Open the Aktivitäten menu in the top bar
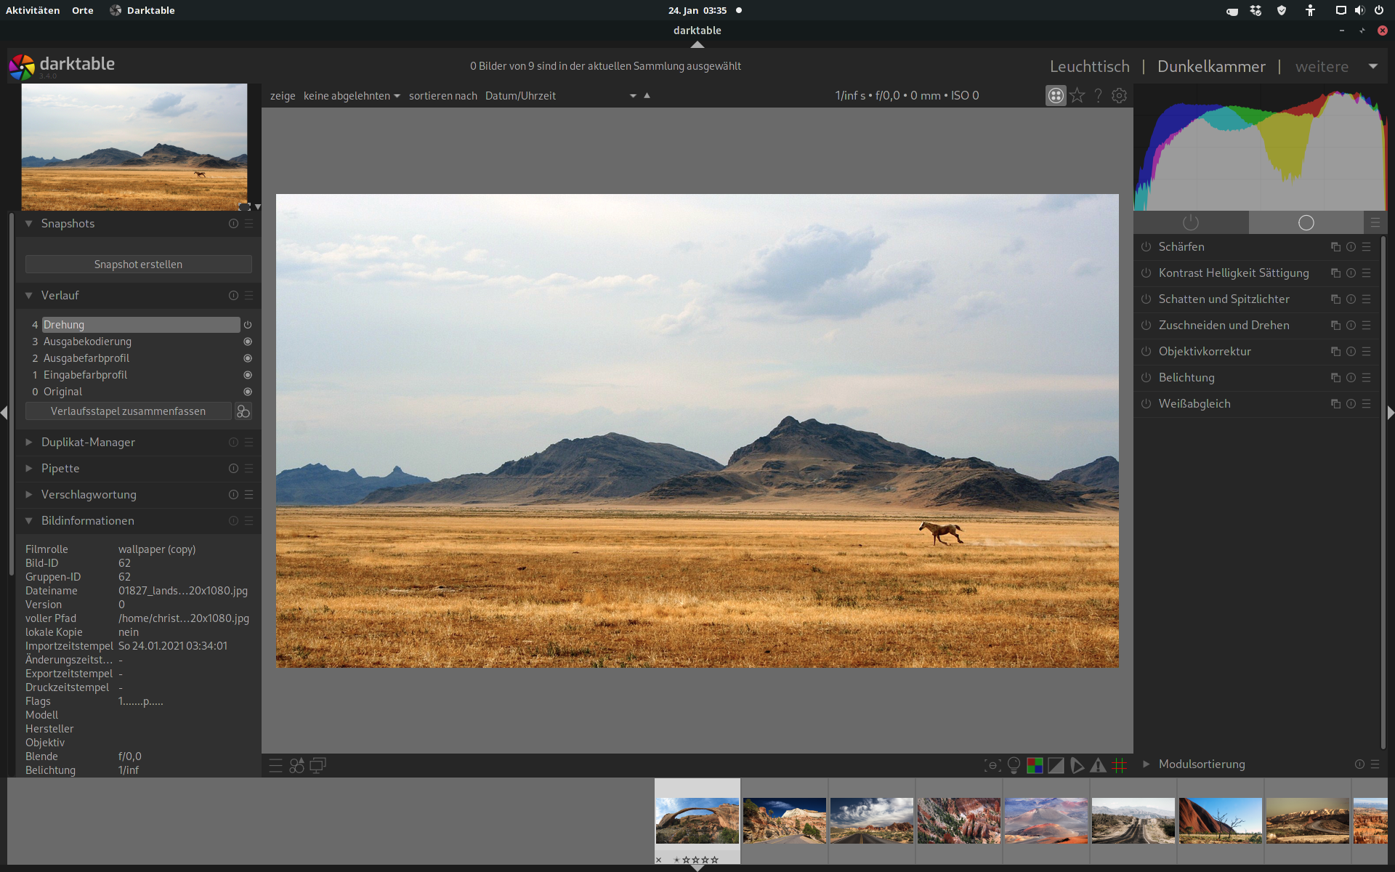Screen dimensions: 1395x872 [33, 10]
